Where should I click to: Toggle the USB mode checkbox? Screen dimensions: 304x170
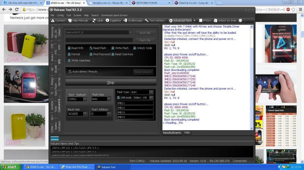118,98
